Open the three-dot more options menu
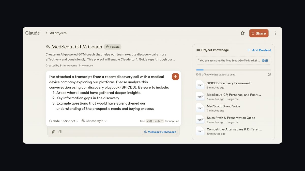Viewport: 305px width, 171px height. coord(275,33)
